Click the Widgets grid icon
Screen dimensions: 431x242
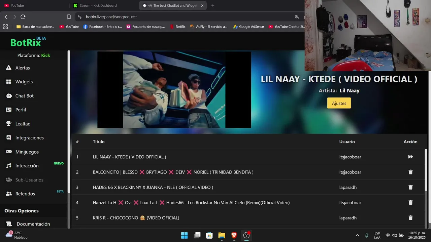[x=9, y=82]
